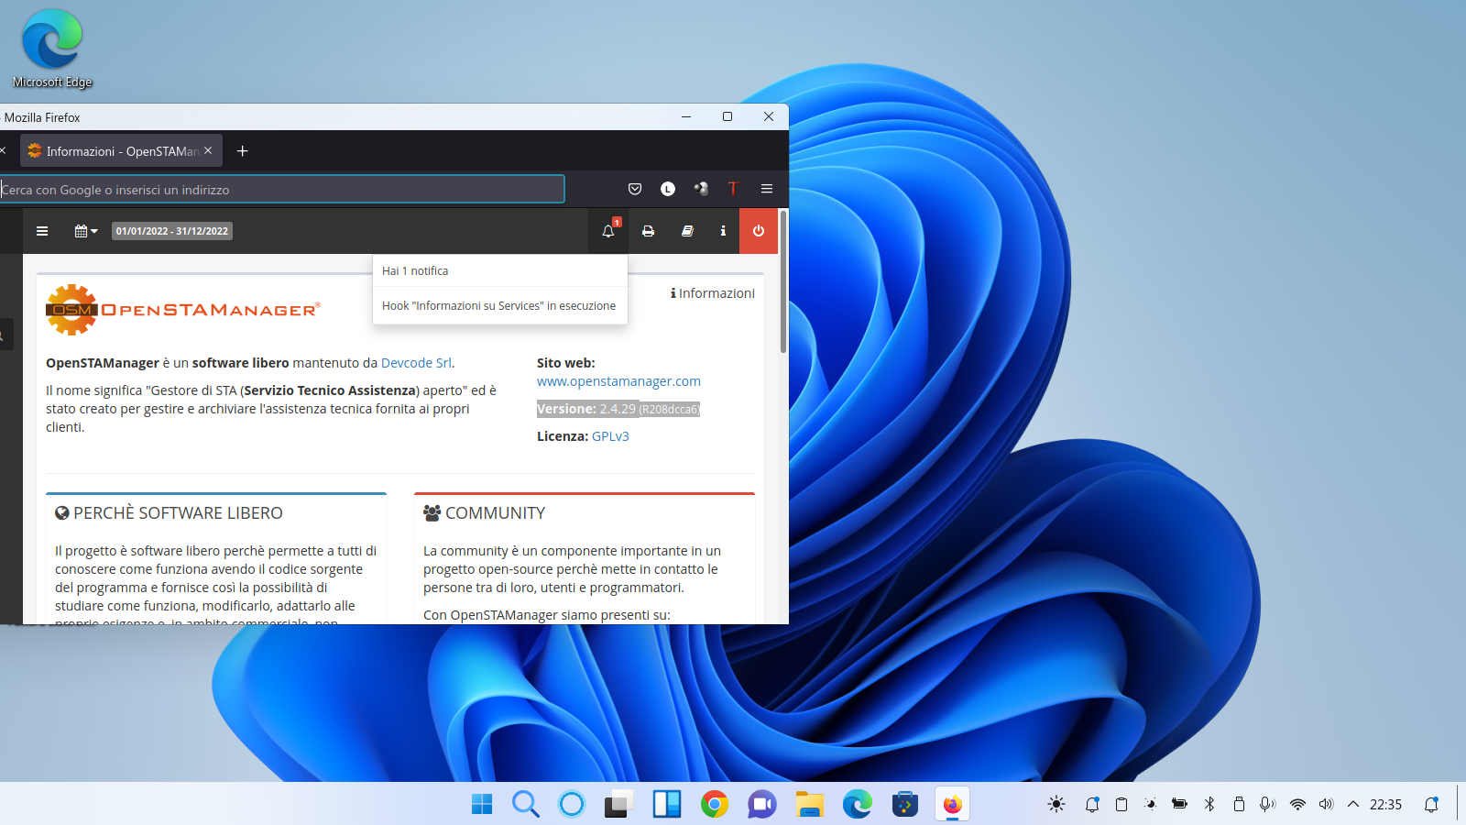The width and height of the screenshot is (1466, 825).
Task: Open the Devcode Srl link
Action: [x=416, y=363]
